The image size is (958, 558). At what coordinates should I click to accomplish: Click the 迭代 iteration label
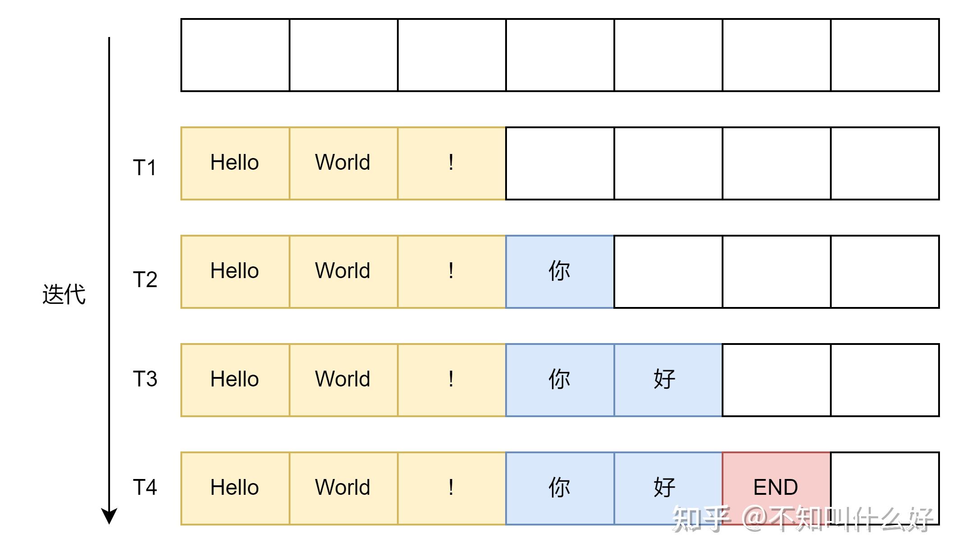coord(64,294)
